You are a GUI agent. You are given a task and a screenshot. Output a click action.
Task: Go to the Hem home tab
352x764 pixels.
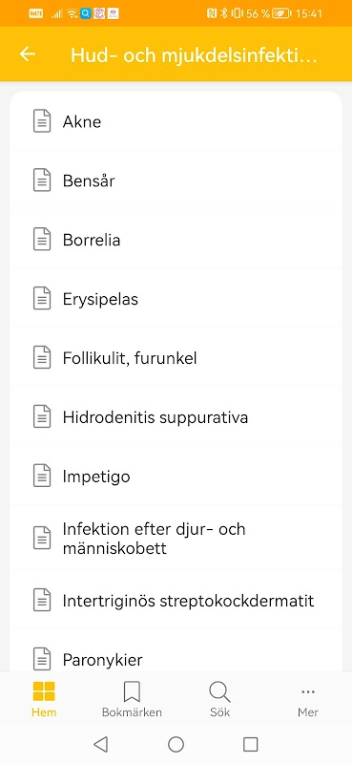click(x=44, y=700)
